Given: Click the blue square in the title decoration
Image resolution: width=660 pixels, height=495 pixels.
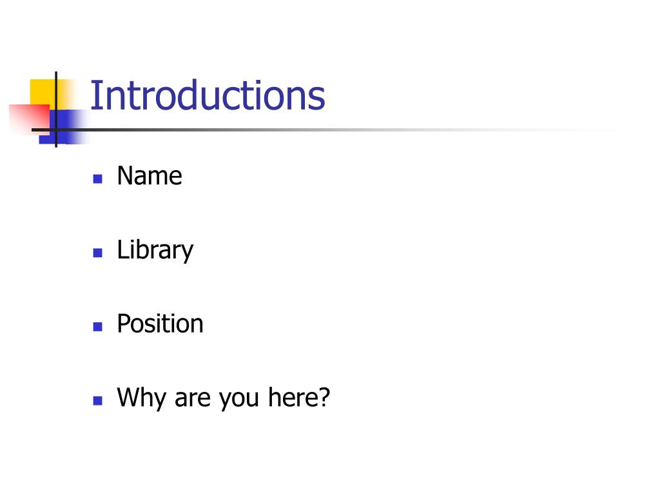Looking at the screenshot, I should tap(63, 127).
